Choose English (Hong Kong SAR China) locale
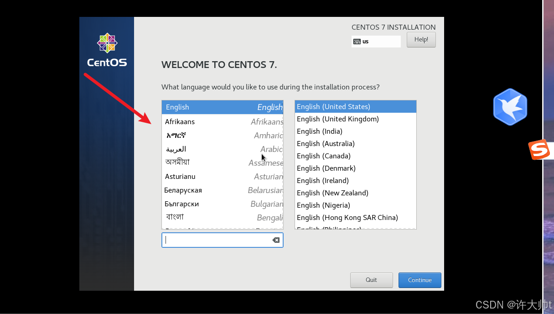The width and height of the screenshot is (554, 314). tap(356, 218)
